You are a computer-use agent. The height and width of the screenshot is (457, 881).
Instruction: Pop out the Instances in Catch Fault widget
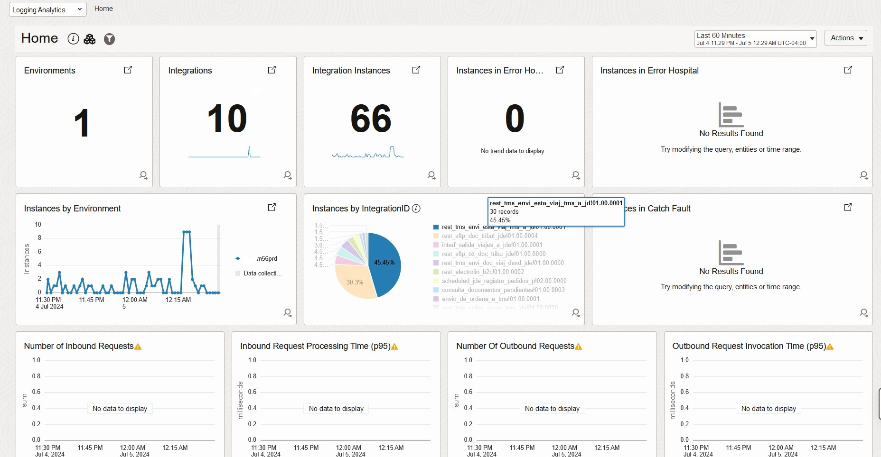[848, 207]
